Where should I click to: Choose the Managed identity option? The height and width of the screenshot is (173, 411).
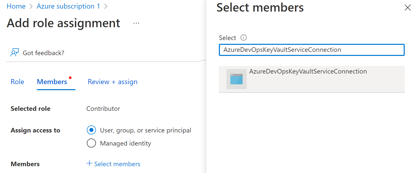[91, 143]
